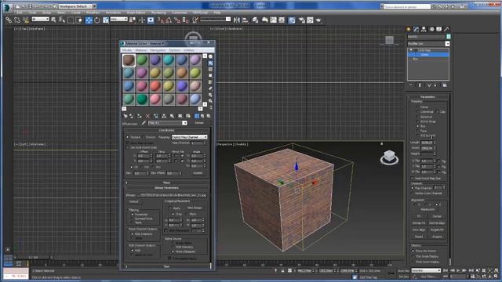Switch to the Hierarchy command panel
Image resolution: width=502 pixels, height=282 pixels.
click(424, 29)
